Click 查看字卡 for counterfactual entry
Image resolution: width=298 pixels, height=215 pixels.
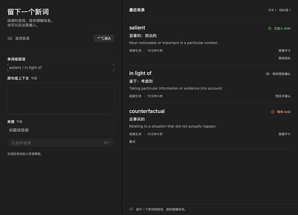point(284,134)
